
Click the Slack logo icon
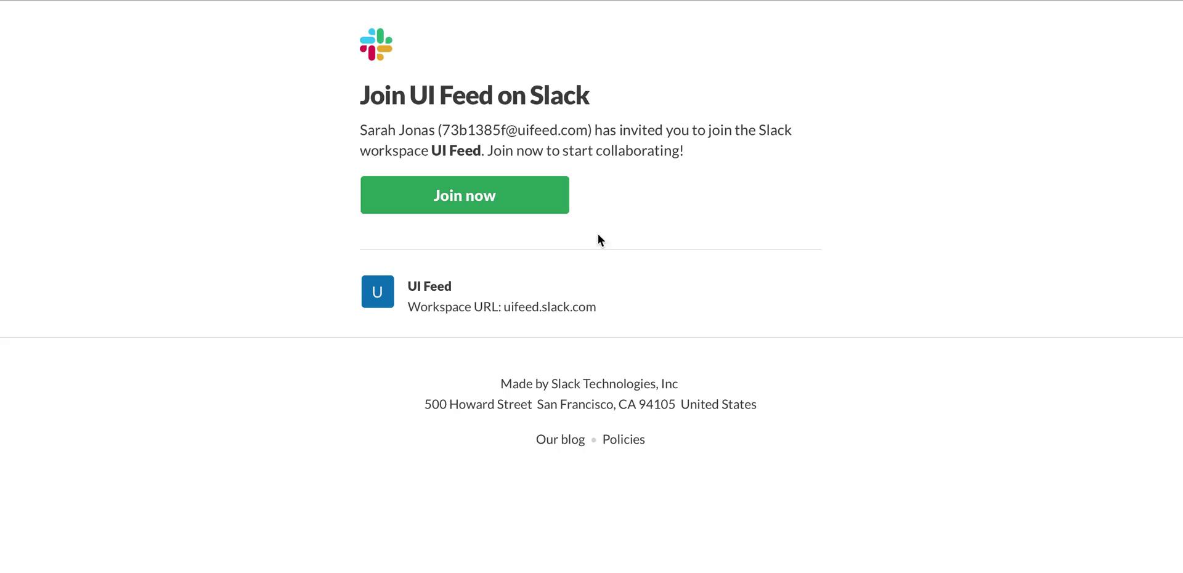(x=376, y=44)
